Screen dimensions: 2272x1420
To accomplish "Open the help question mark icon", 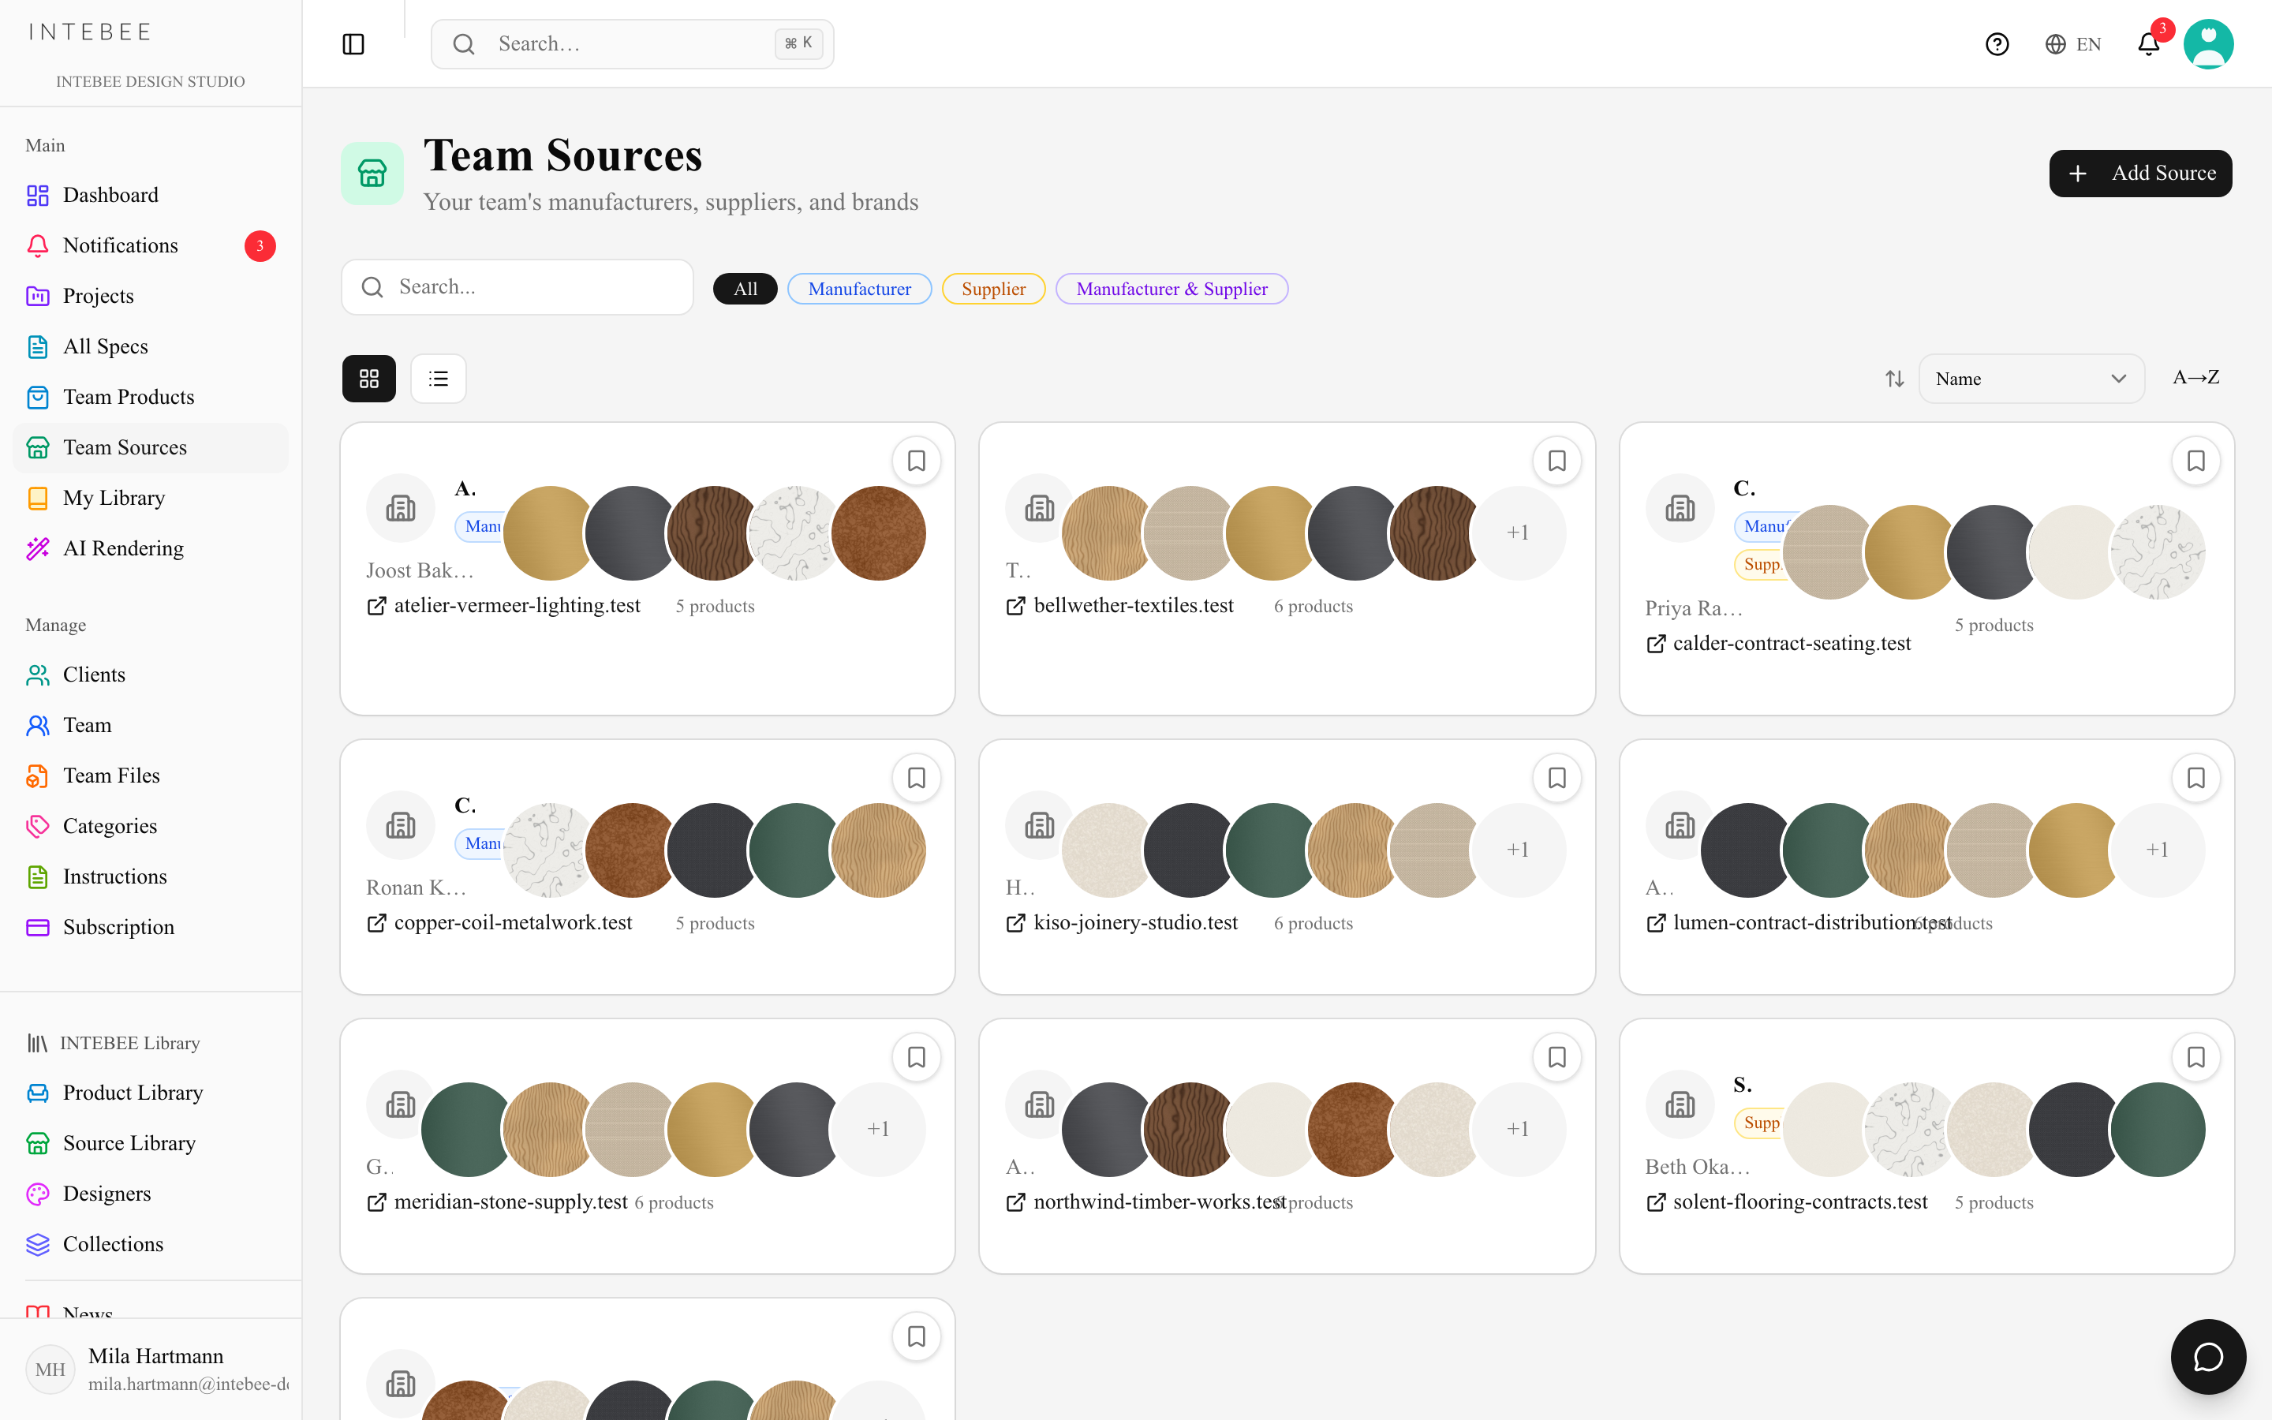I will [1997, 44].
